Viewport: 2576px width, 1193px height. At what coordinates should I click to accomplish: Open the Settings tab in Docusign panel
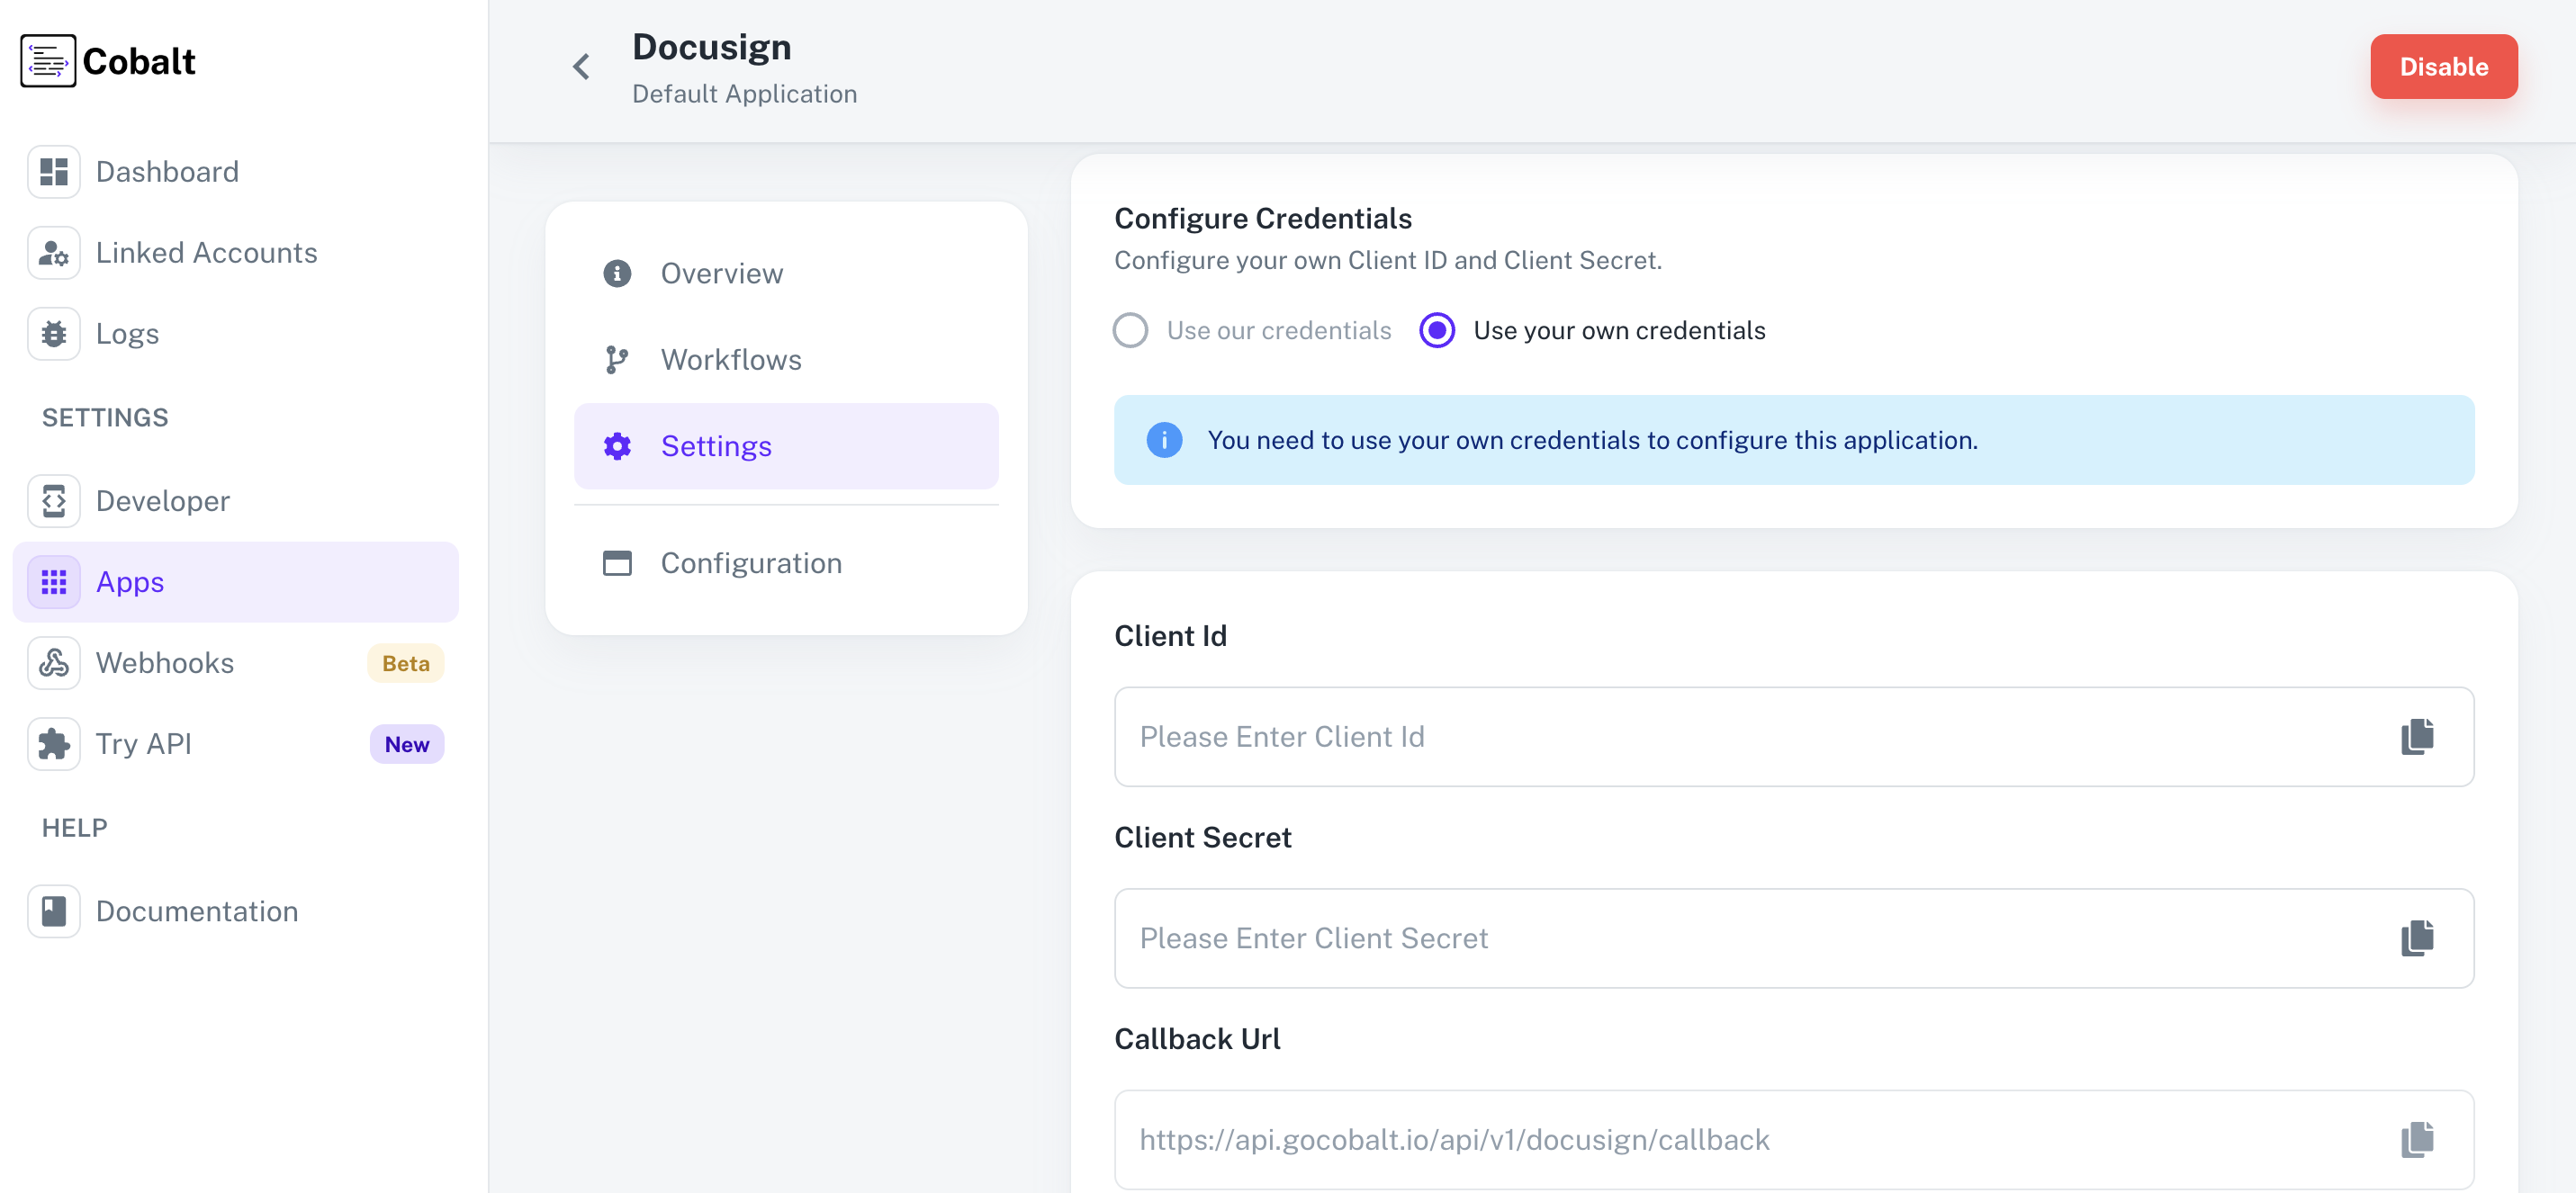716,446
